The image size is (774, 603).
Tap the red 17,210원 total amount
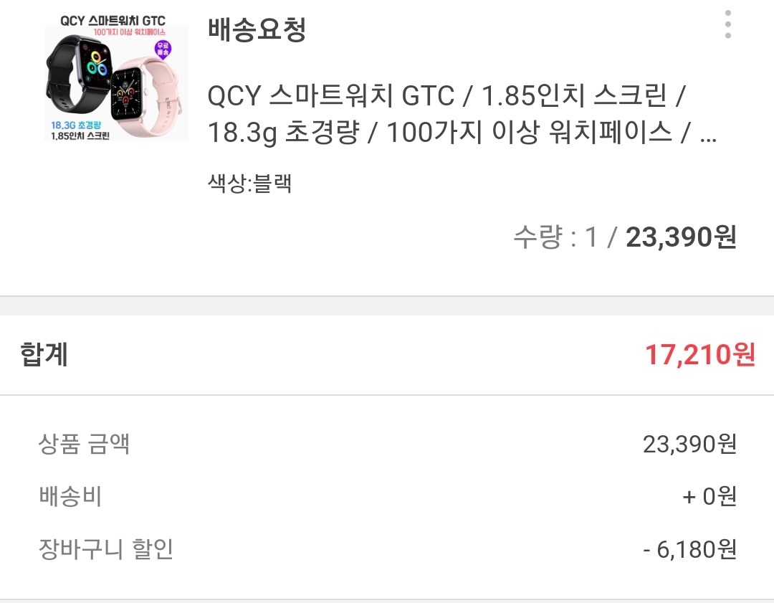click(x=700, y=355)
